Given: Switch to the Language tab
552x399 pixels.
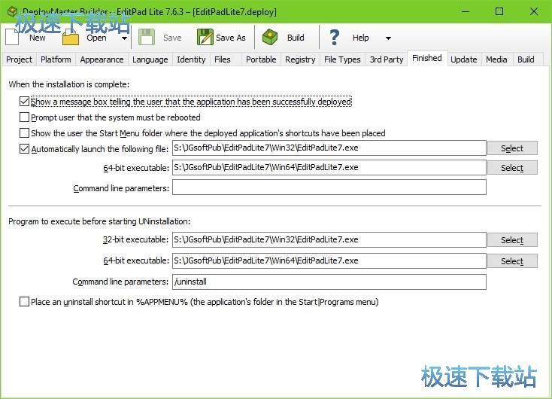Looking at the screenshot, I should 150,59.
